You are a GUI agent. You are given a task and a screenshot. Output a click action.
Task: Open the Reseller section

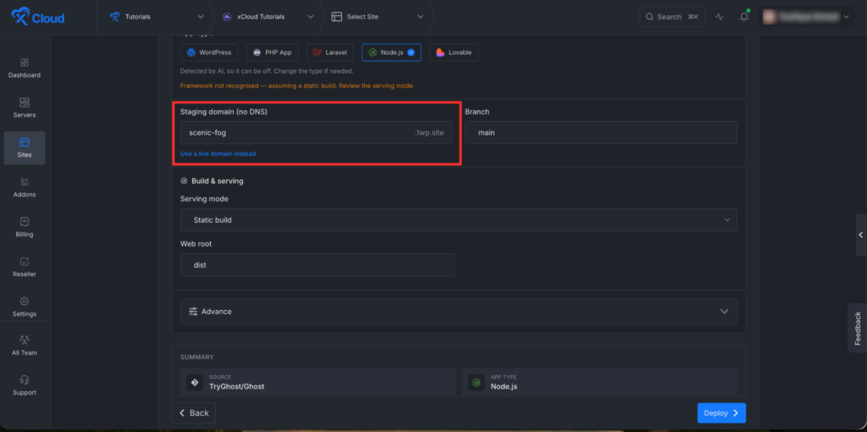25,268
